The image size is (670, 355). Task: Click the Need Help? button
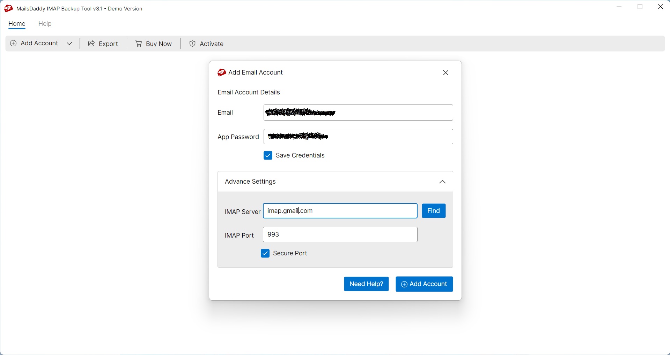366,284
